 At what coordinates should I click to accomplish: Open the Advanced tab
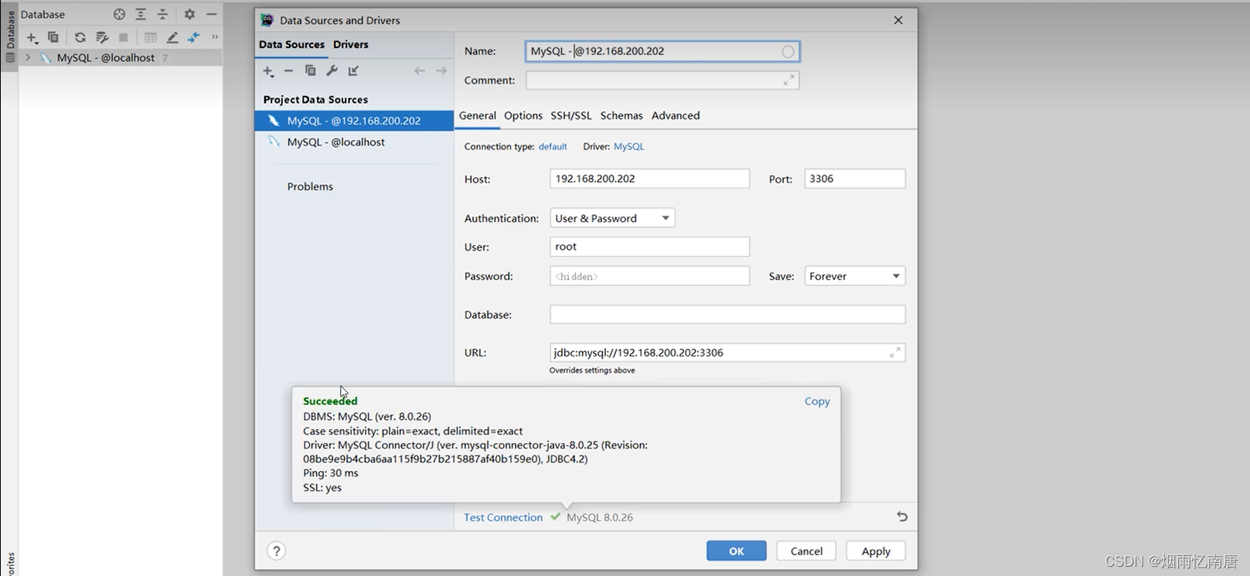point(676,116)
